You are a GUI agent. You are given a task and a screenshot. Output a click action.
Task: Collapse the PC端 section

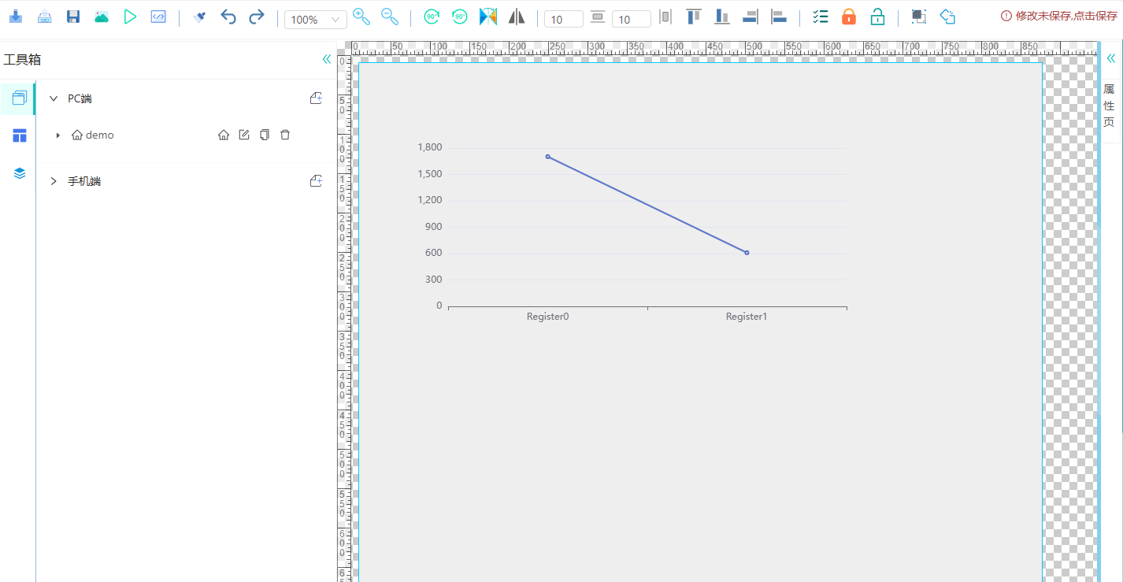54,98
